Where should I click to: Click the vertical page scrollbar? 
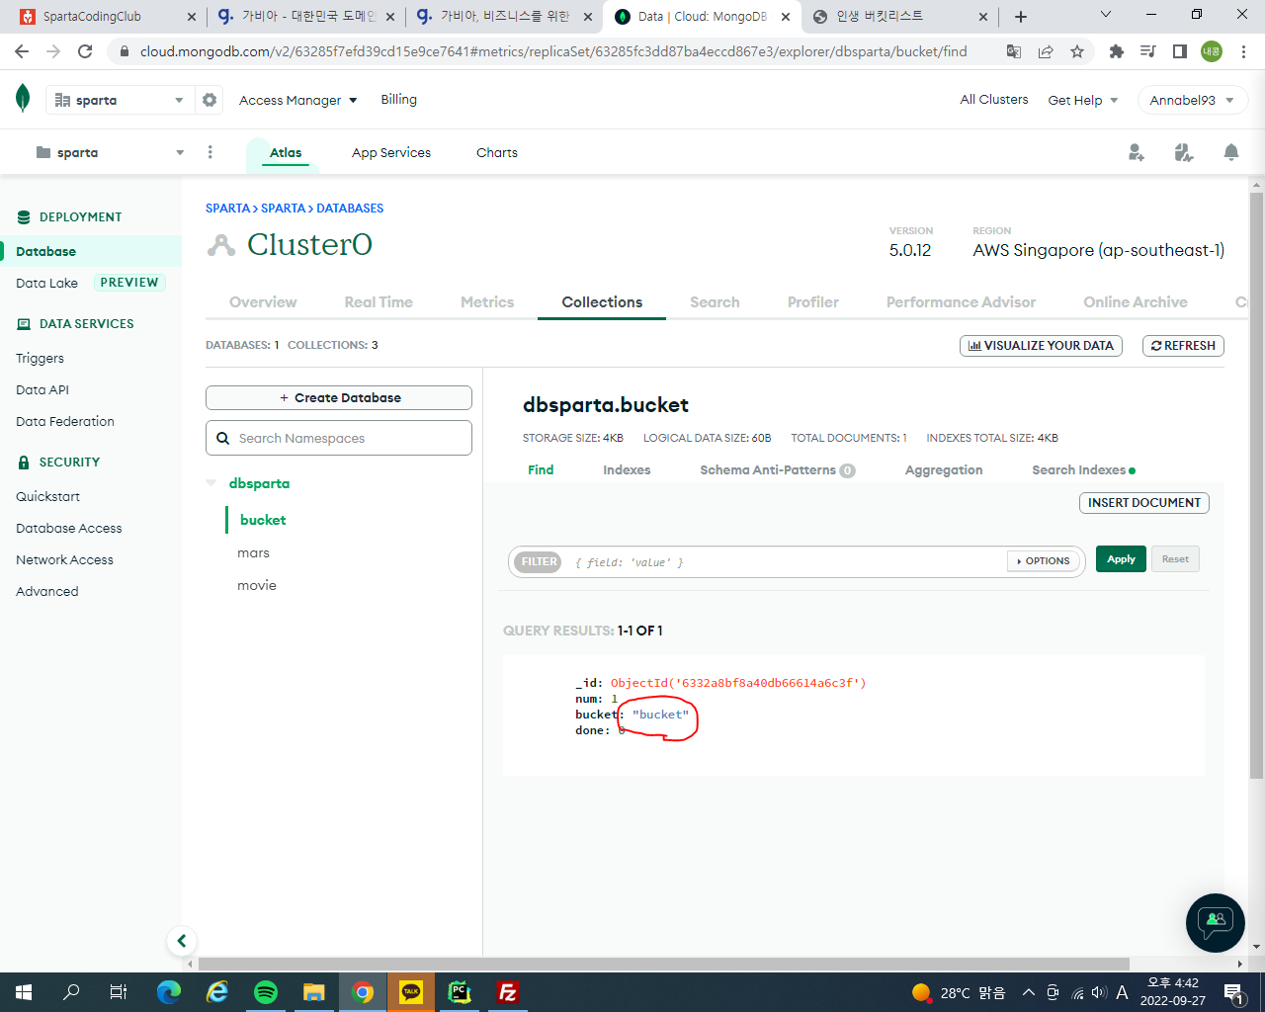click(1256, 484)
